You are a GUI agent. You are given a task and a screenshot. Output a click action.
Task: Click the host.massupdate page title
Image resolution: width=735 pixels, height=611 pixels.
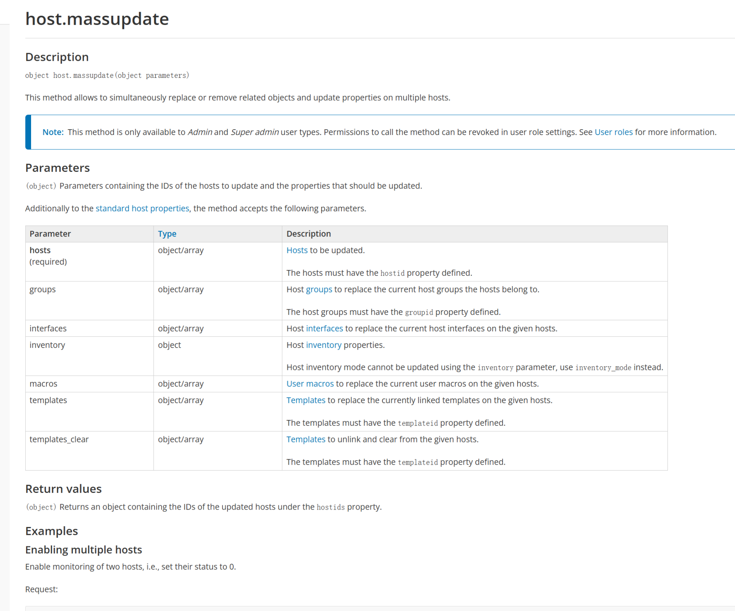pos(97,19)
